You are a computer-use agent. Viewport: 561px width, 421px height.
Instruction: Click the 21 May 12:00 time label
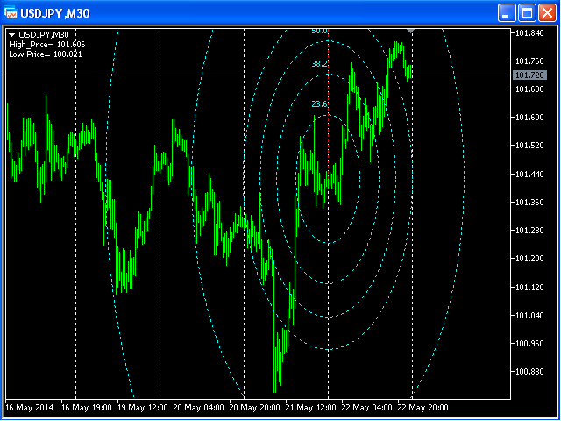point(311,407)
